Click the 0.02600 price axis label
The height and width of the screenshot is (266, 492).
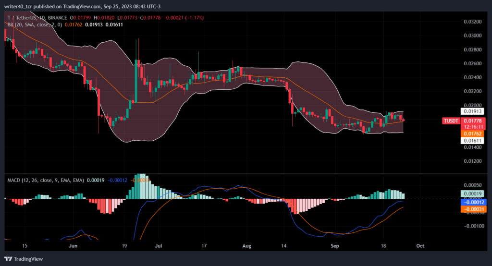coord(473,63)
